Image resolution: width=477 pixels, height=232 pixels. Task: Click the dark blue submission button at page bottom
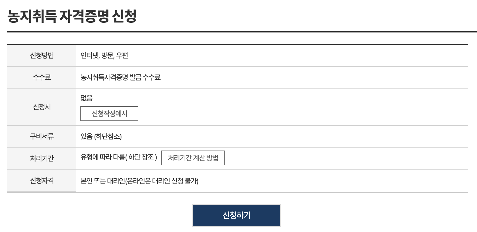tap(236, 215)
